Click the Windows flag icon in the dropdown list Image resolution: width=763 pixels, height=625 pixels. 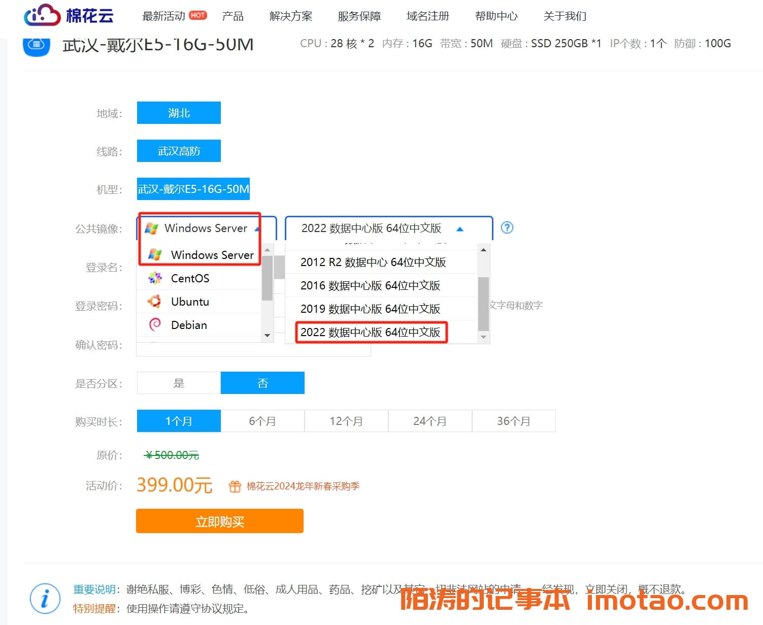[x=155, y=255]
